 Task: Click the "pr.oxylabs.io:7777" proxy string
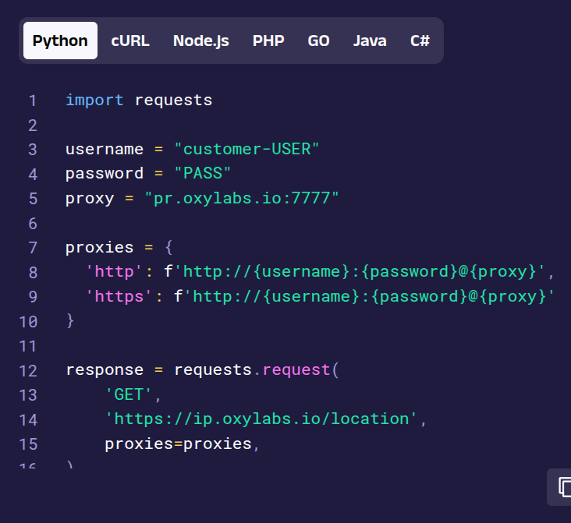(242, 198)
